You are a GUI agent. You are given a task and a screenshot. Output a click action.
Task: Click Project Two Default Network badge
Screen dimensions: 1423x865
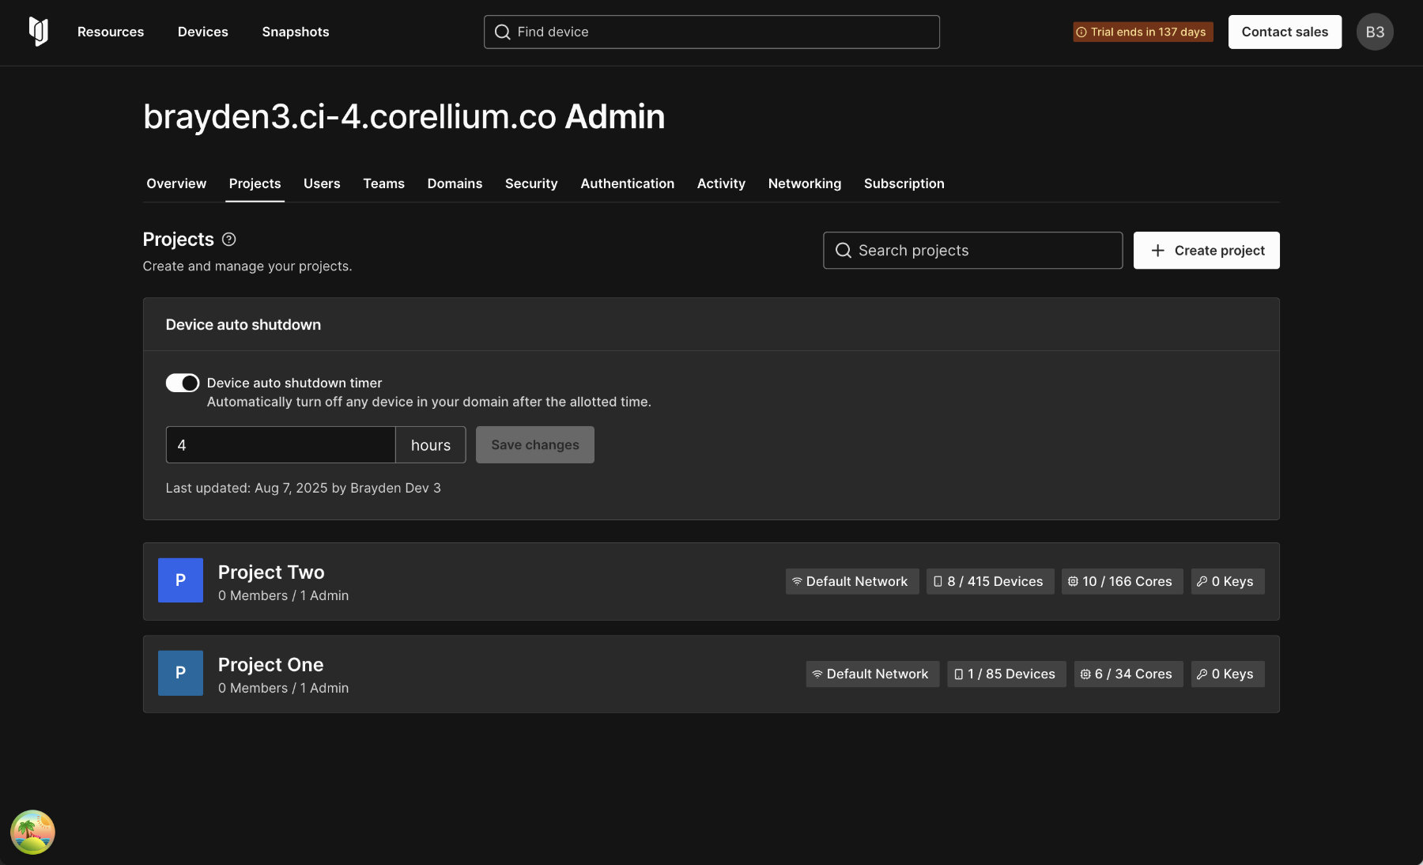point(851,581)
